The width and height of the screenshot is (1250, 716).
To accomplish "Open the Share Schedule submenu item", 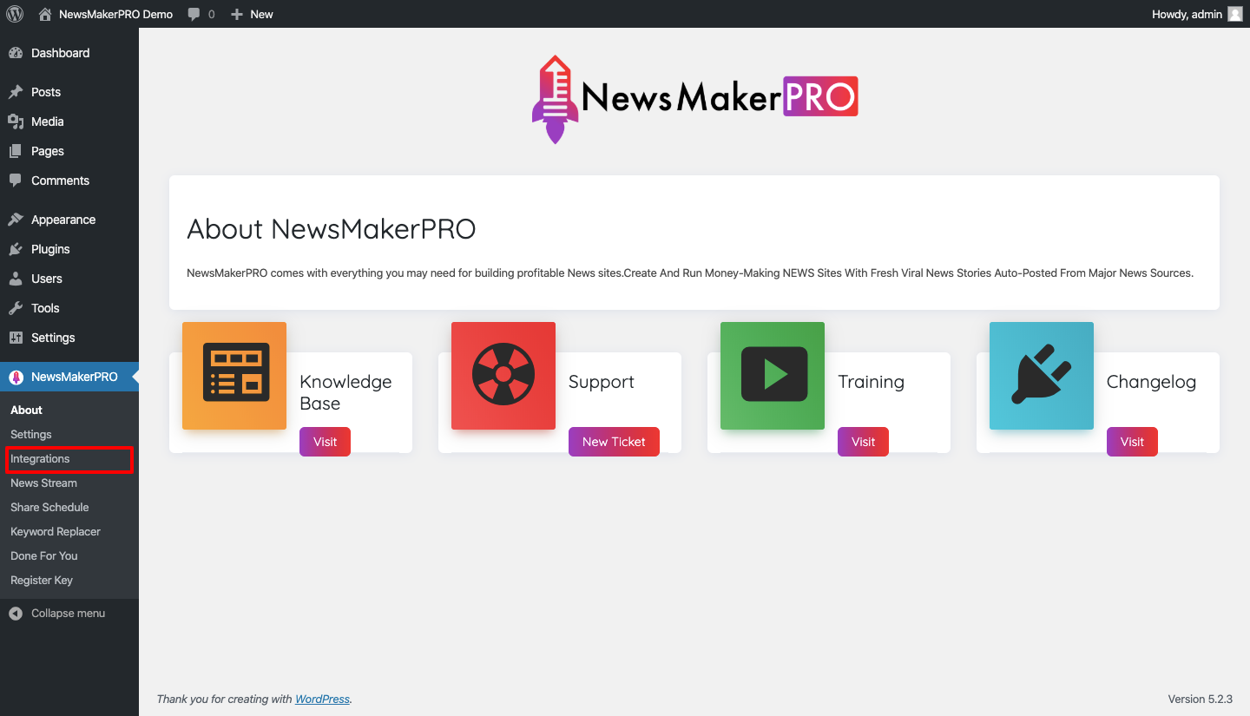I will (x=69, y=507).
